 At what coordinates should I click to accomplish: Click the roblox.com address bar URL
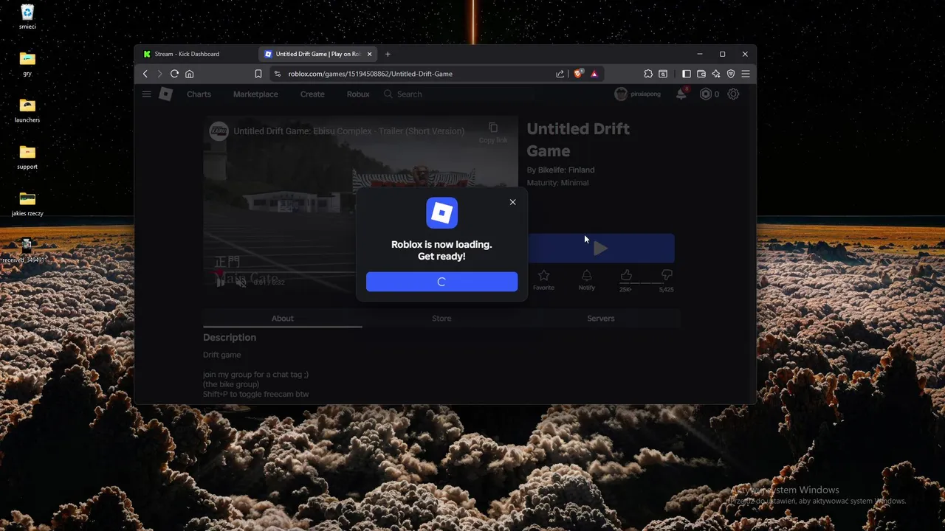pos(370,74)
